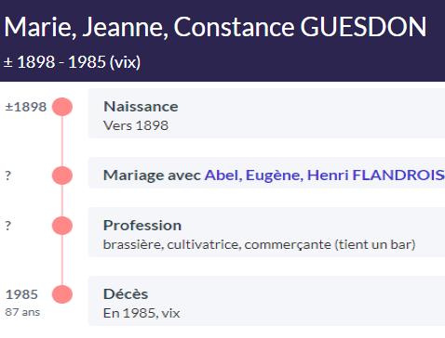Click the ±1898 date label
This screenshot has height=338, width=445.
(26, 107)
